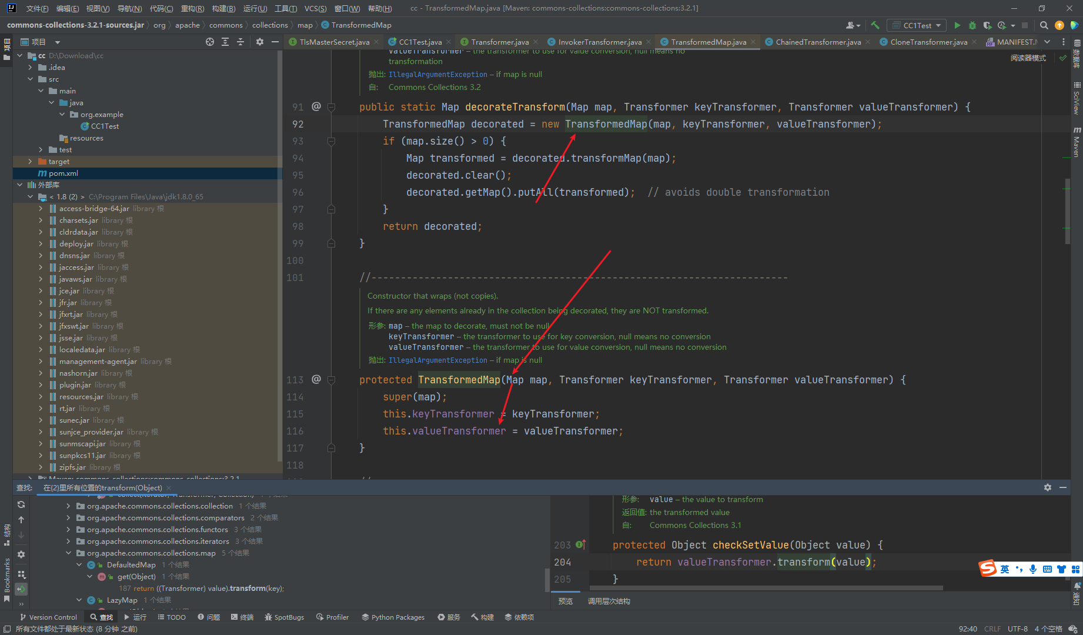Open Version Control tool window
The height and width of the screenshot is (635, 1083).
click(x=48, y=617)
